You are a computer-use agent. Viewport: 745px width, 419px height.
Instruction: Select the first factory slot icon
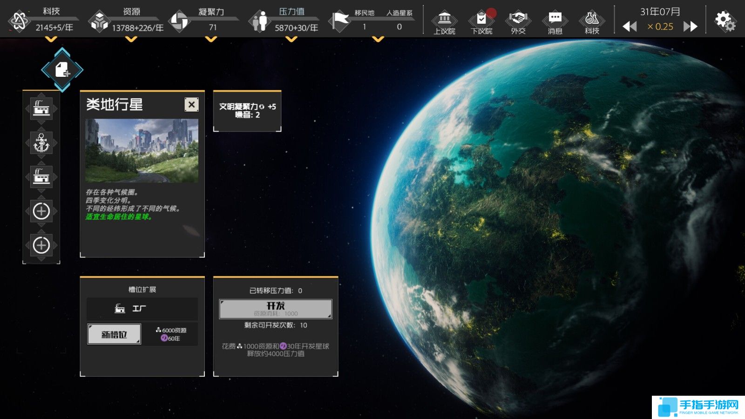point(41,109)
